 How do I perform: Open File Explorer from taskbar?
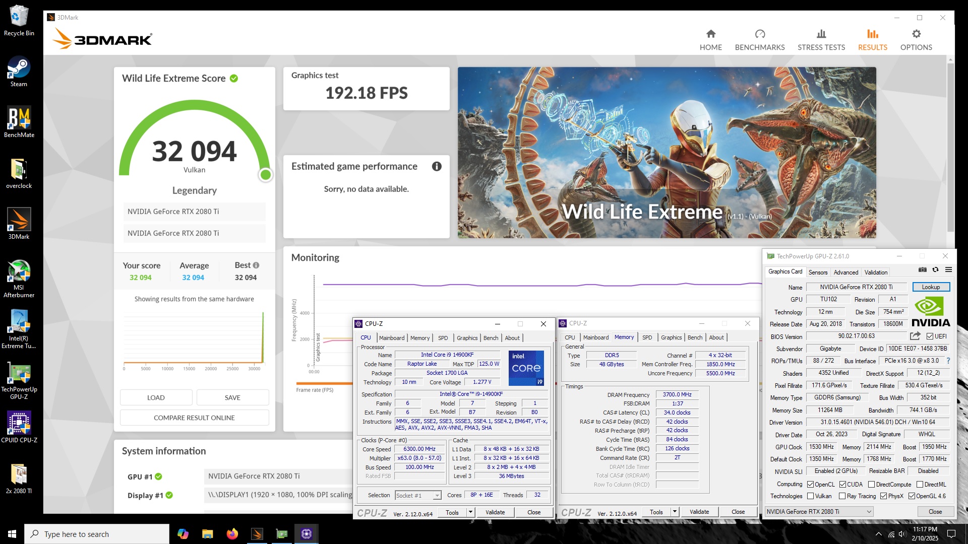pos(207,534)
